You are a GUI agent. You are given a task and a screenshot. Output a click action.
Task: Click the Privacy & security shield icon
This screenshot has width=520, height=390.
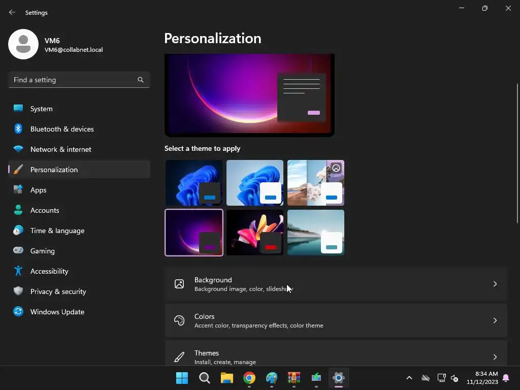coord(18,291)
